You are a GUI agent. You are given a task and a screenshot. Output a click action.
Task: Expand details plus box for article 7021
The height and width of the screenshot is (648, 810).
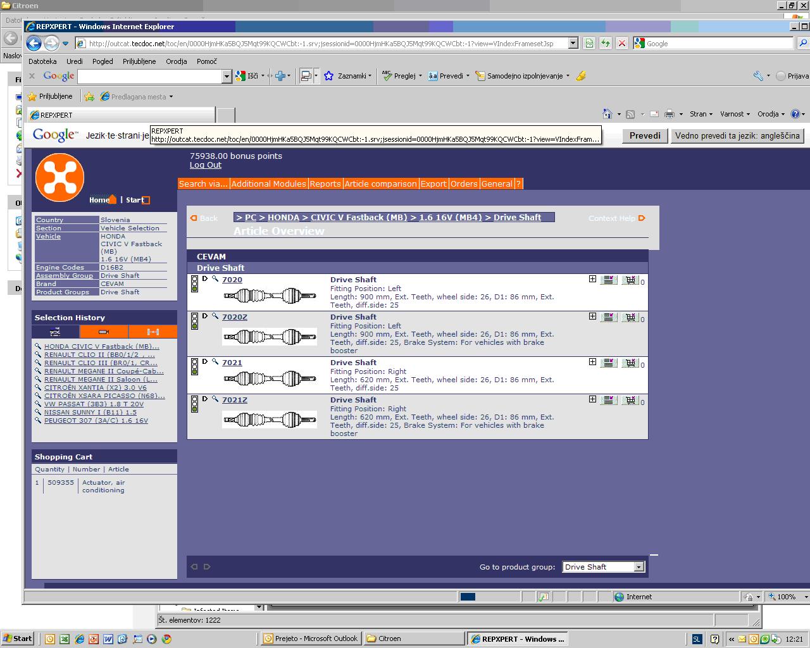pos(592,362)
